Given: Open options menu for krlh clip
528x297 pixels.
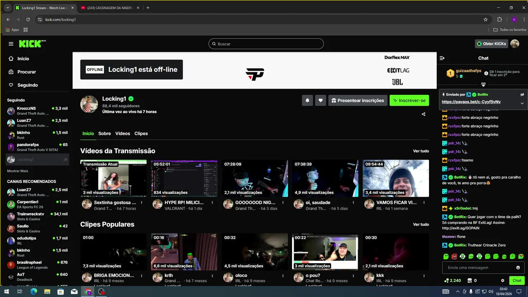Looking at the screenshot, I should (212, 275).
